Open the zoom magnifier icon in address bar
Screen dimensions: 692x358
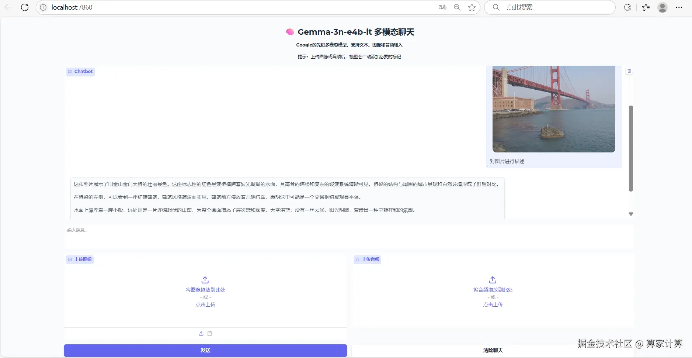click(x=457, y=7)
